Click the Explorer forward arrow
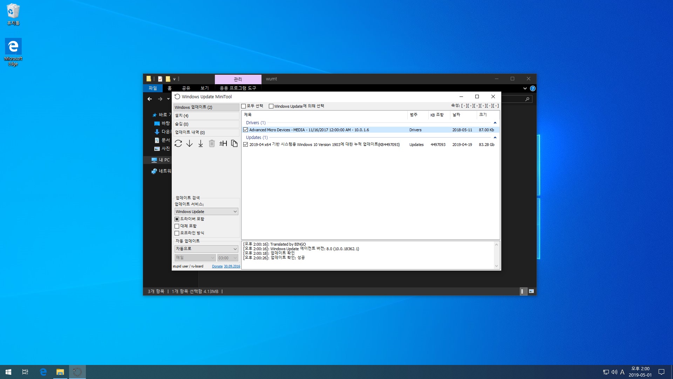Viewport: 673px width, 379px height. pos(160,99)
